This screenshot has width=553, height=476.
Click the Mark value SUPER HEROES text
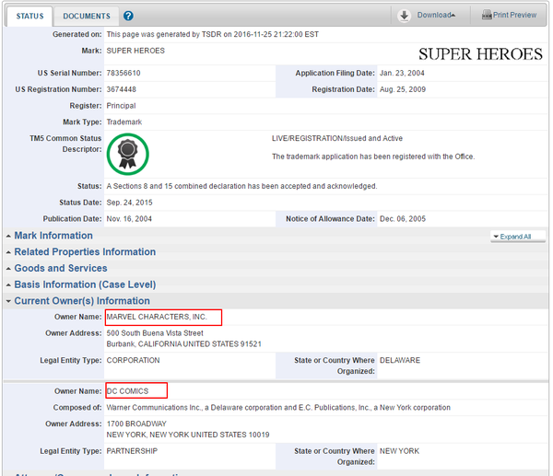click(135, 51)
